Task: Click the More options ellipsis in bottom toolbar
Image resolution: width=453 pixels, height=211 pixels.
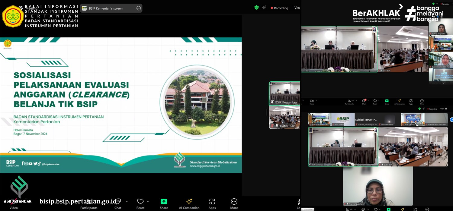Action: pos(234,202)
